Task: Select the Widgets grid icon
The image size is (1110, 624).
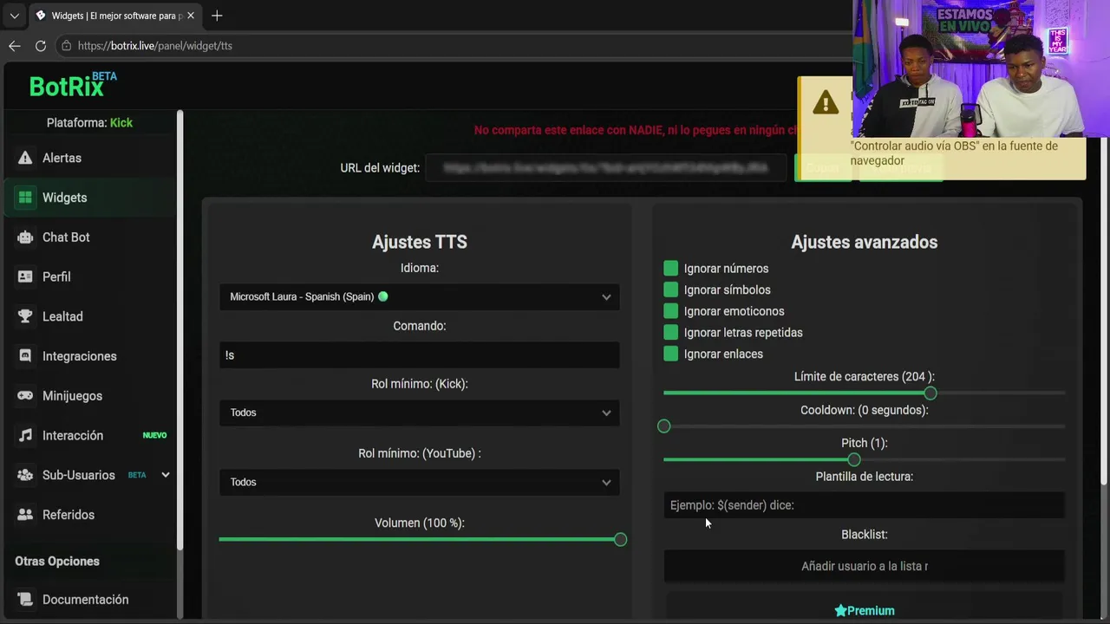Action: (x=25, y=198)
